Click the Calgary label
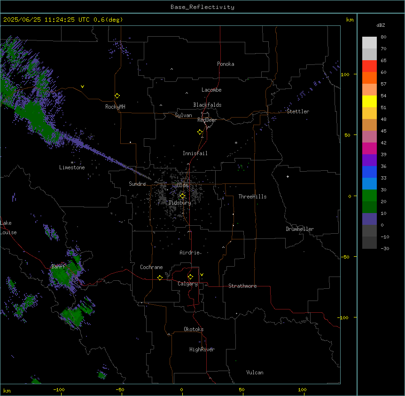The image size is (405, 396). (x=187, y=284)
